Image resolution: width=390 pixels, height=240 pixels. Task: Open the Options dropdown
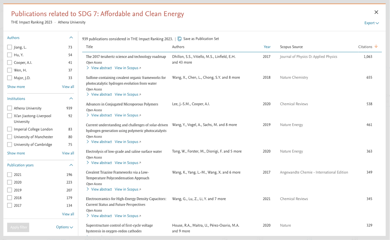[65, 227]
